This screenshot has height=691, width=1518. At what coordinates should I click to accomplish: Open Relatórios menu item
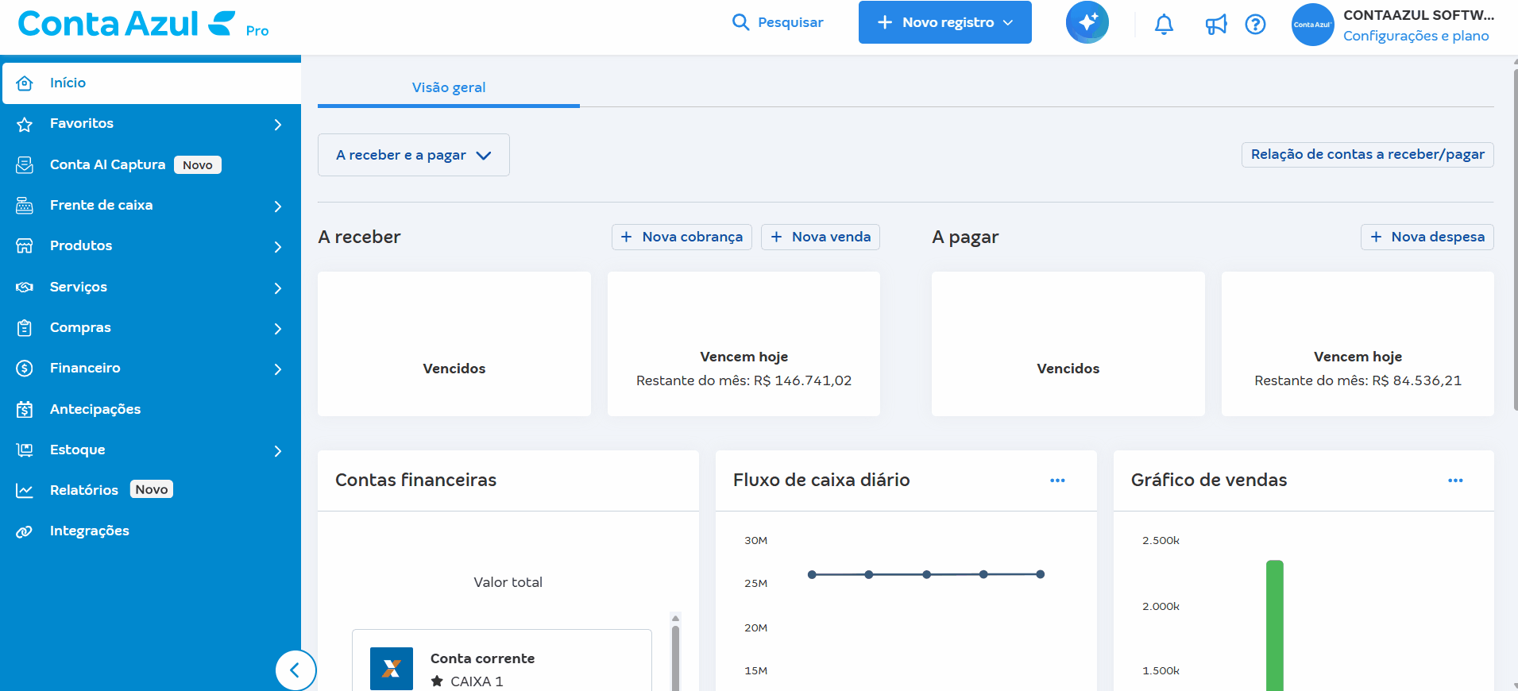pyautogui.click(x=152, y=490)
